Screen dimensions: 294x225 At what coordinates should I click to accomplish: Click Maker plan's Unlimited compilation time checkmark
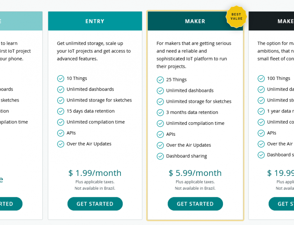coord(160,123)
